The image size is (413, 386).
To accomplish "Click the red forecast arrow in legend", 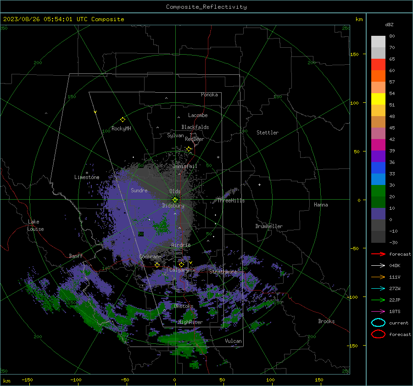I will [x=378, y=254].
